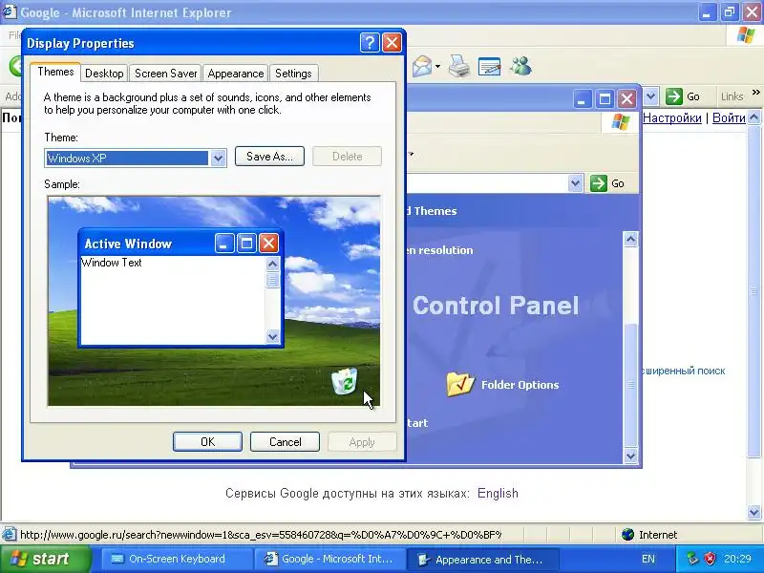Image resolution: width=764 pixels, height=573 pixels.
Task: Open the Messenger icon in IE toolbar
Action: (520, 66)
